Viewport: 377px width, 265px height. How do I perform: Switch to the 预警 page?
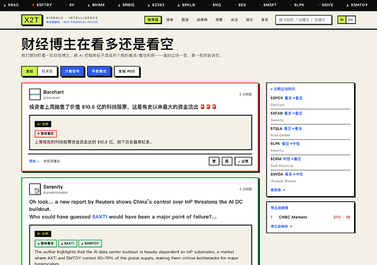219,20
